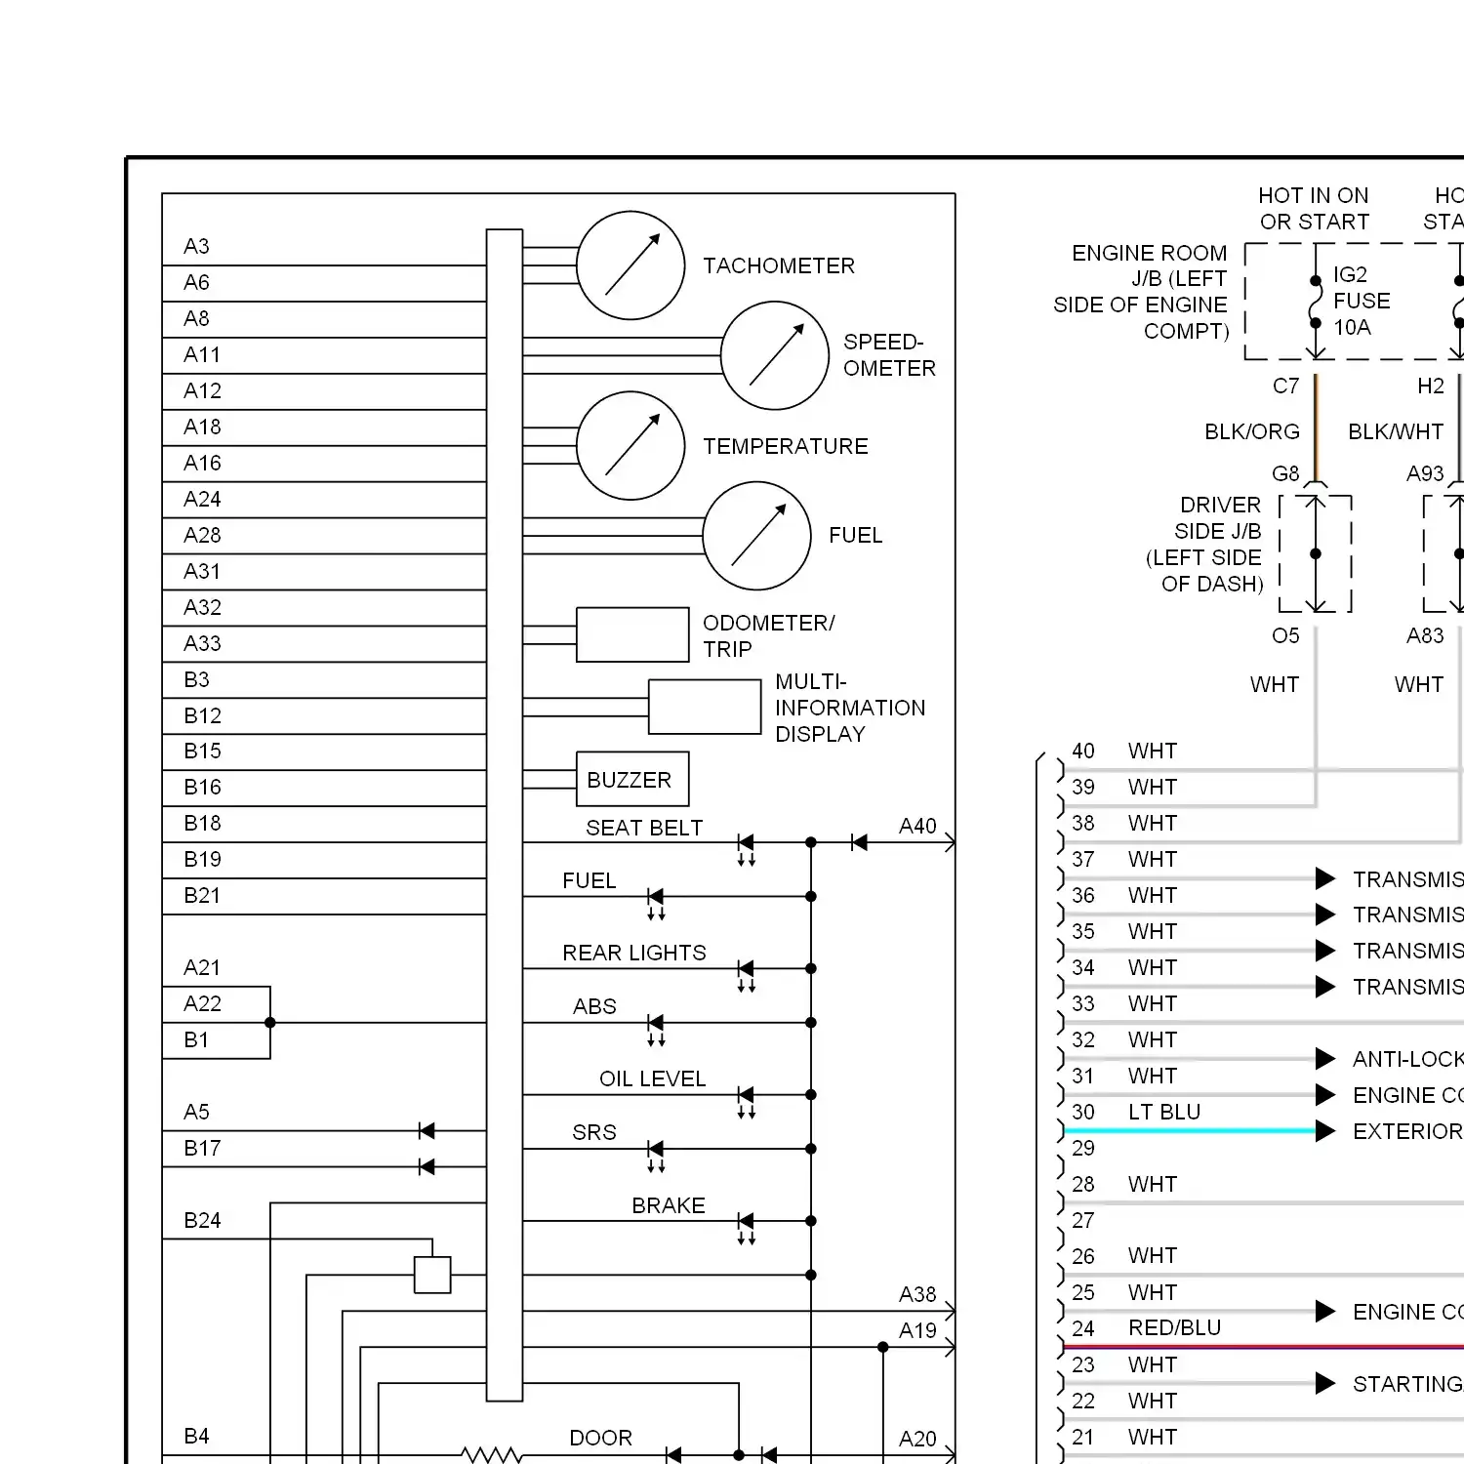Click the ABS warning LED diode
This screenshot has height=1464, width=1464.
[x=656, y=1029]
